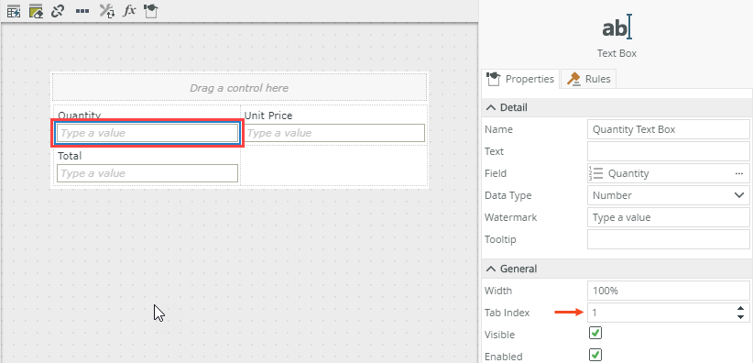
Task: Select the Properties tab
Action: coord(520,79)
